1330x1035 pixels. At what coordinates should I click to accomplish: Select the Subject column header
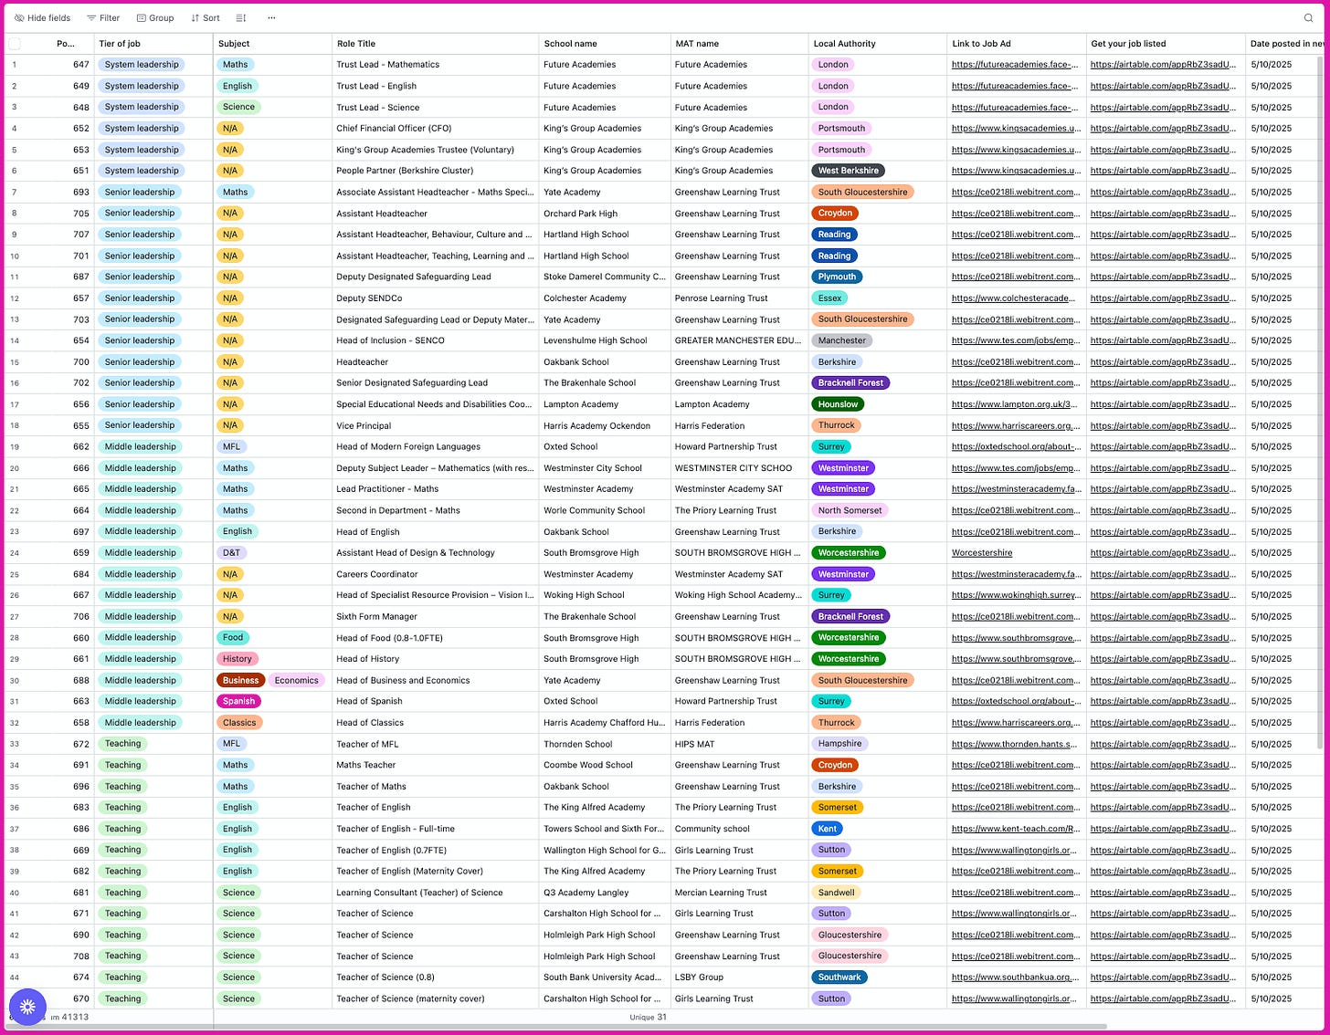point(272,43)
